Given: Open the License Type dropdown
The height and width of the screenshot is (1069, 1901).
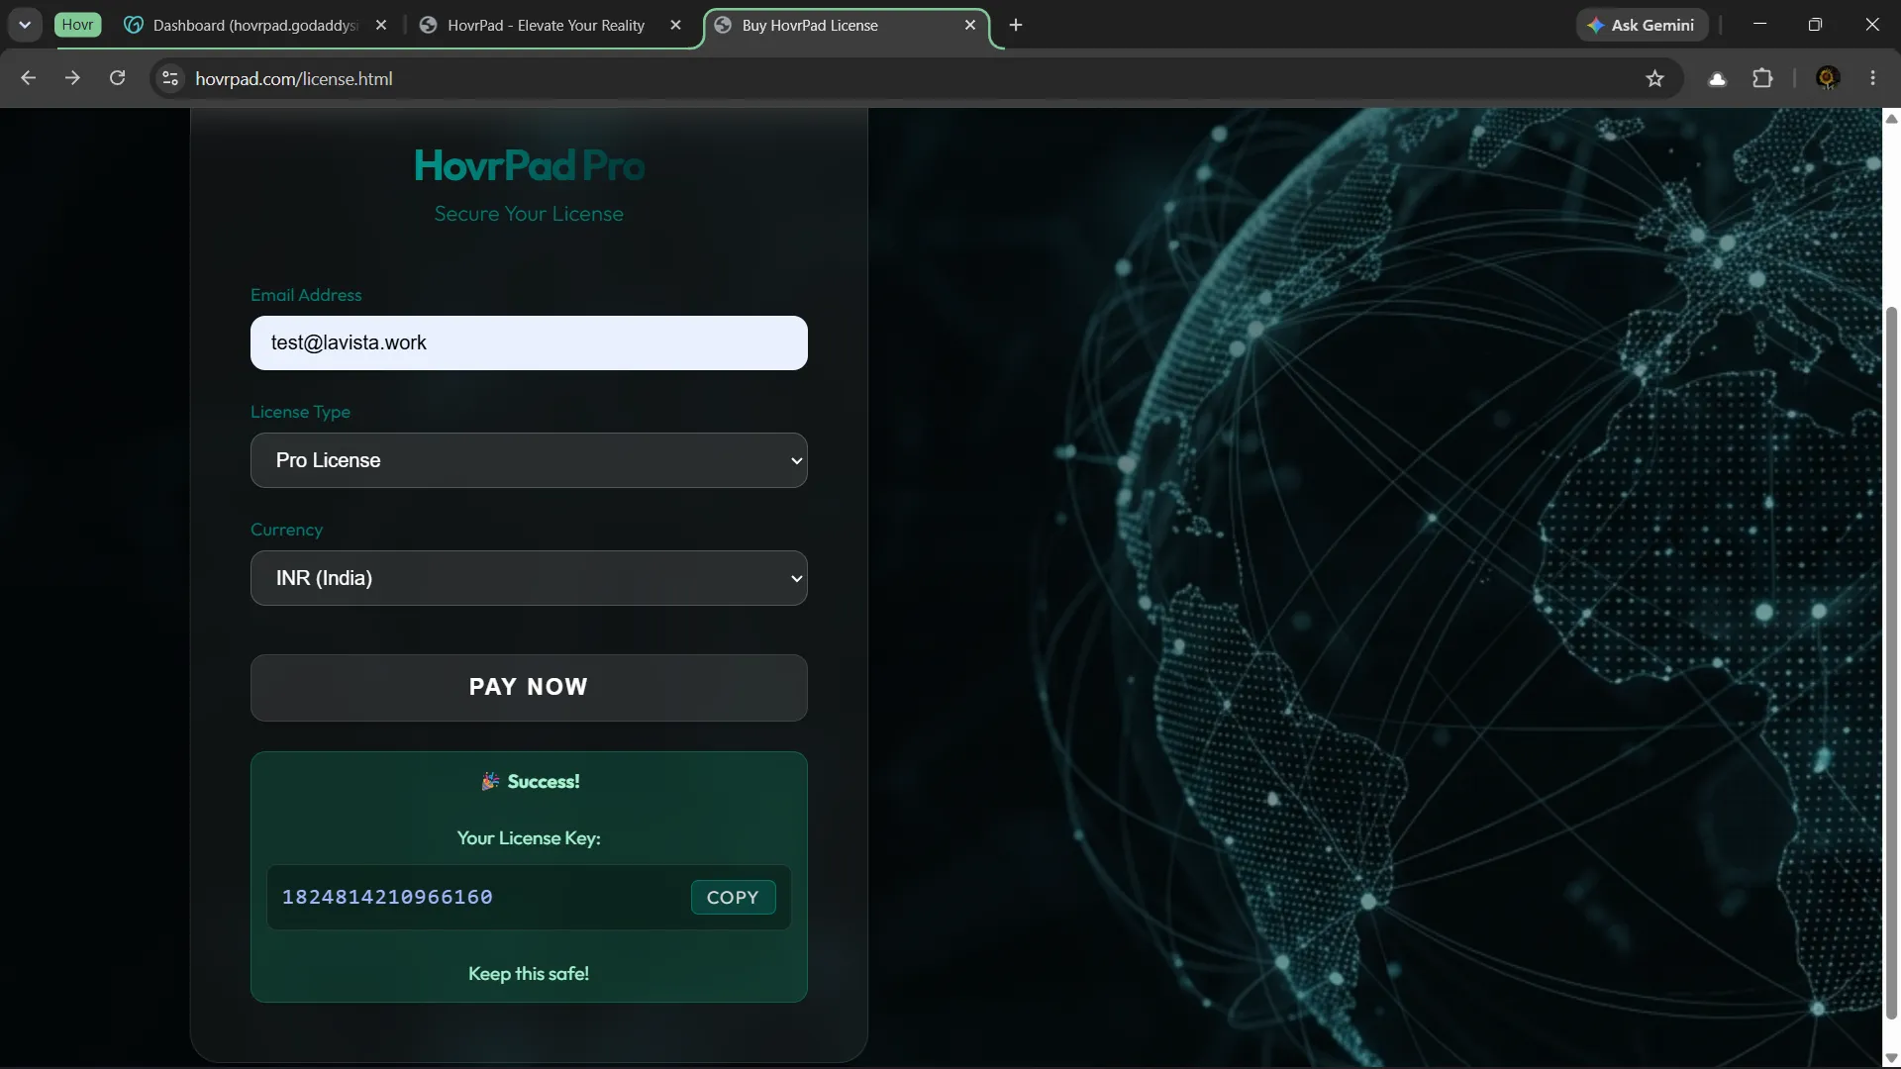Looking at the screenshot, I should pyautogui.click(x=529, y=460).
